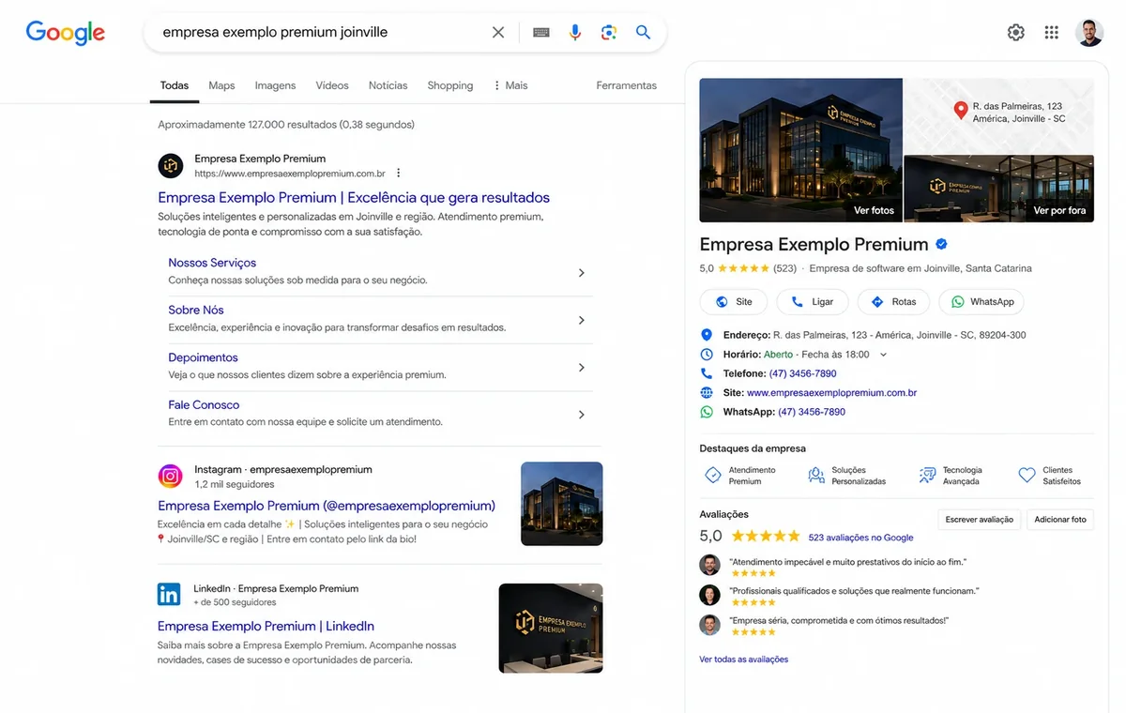The width and height of the screenshot is (1126, 713).
Task: Click the Site button in business panel
Action: coord(733,302)
